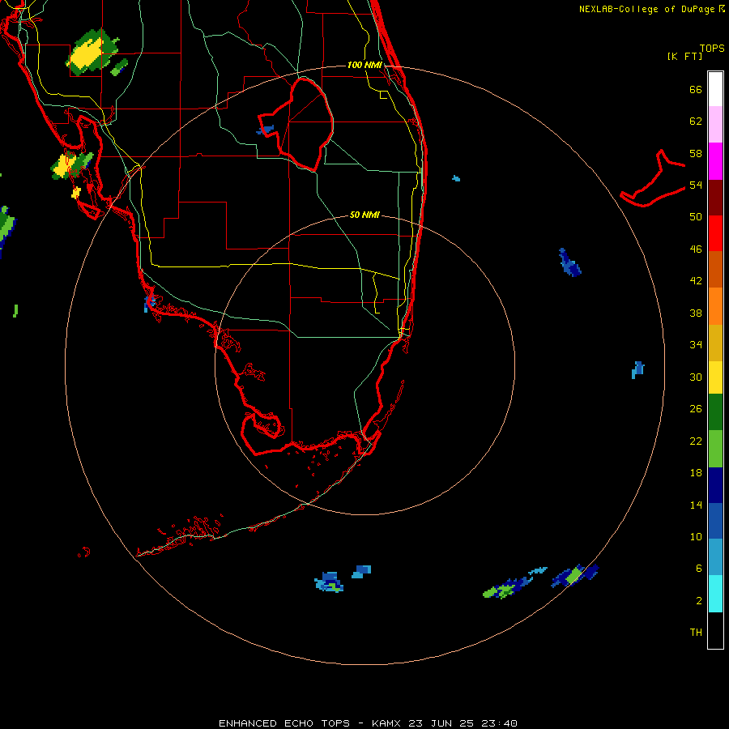Click the '42' legend value
Screen dimensions: 729x729
[696, 281]
